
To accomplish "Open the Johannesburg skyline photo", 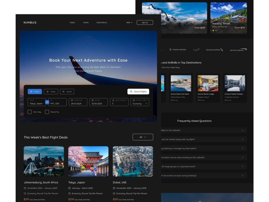I will click(x=44, y=161).
